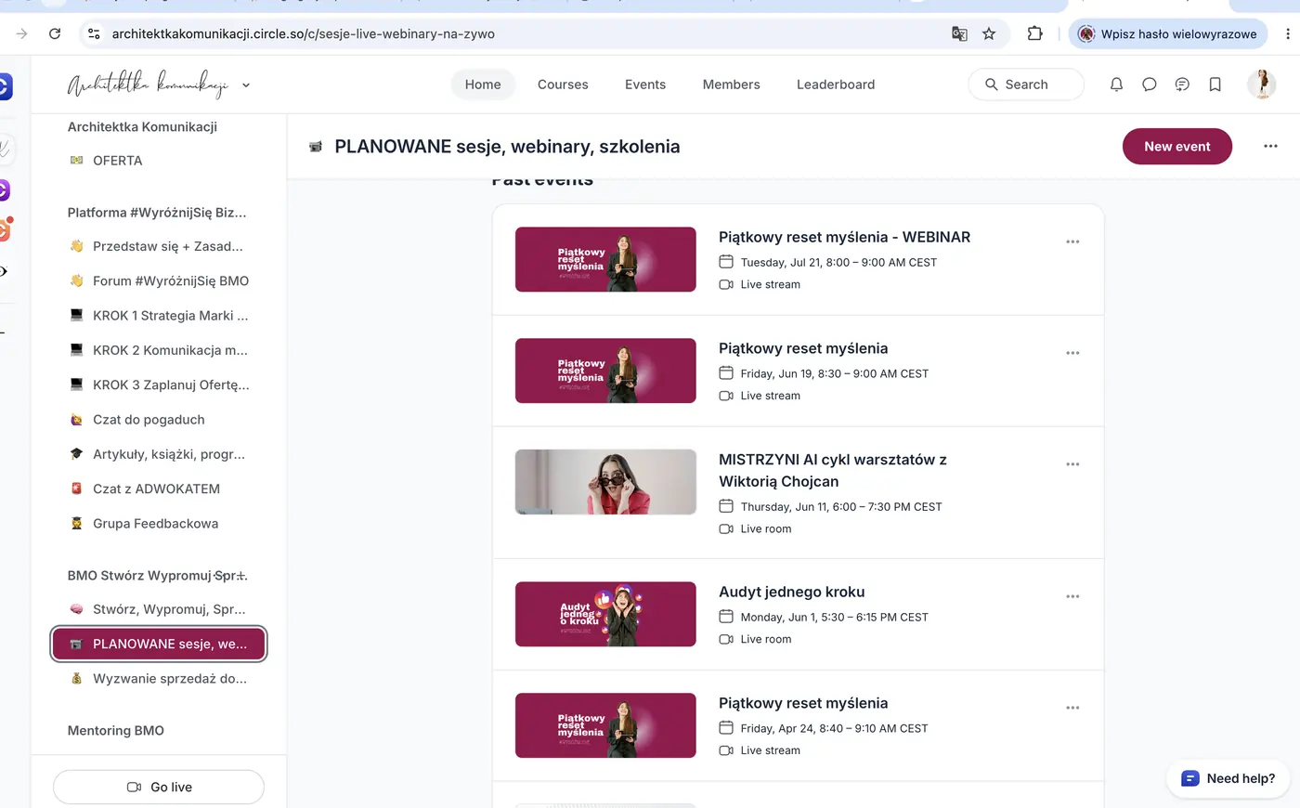This screenshot has height=808, width=1300.
Task: Open options for Apr 24 Piątkowy reset myślenia
Action: (x=1072, y=708)
